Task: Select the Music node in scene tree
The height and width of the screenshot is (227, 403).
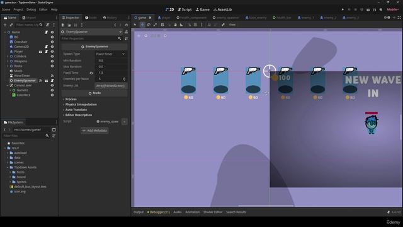Action: [x=18, y=71]
